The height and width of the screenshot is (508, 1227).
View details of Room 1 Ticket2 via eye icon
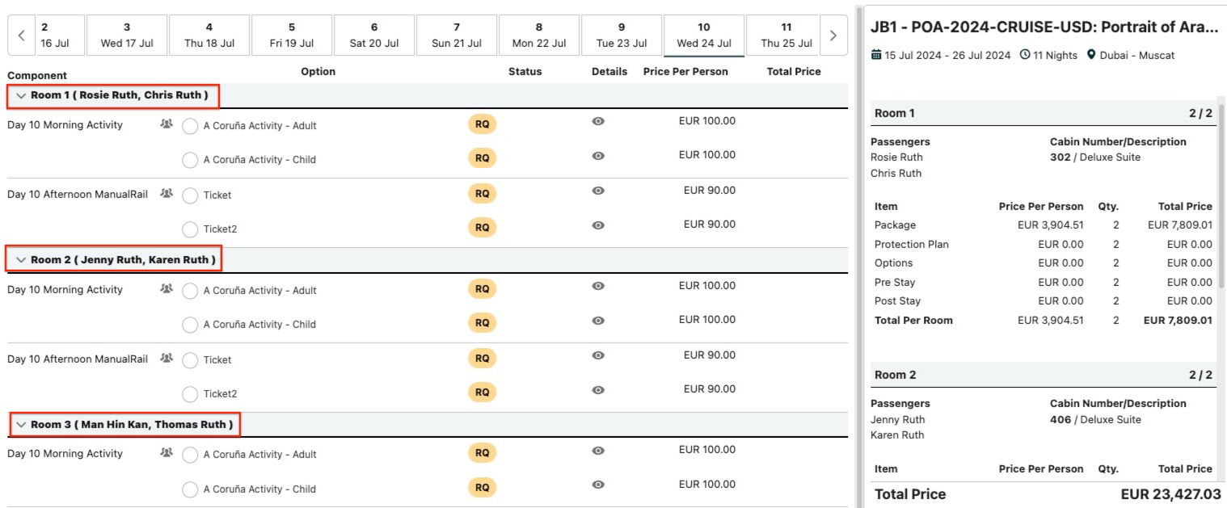pyautogui.click(x=598, y=225)
